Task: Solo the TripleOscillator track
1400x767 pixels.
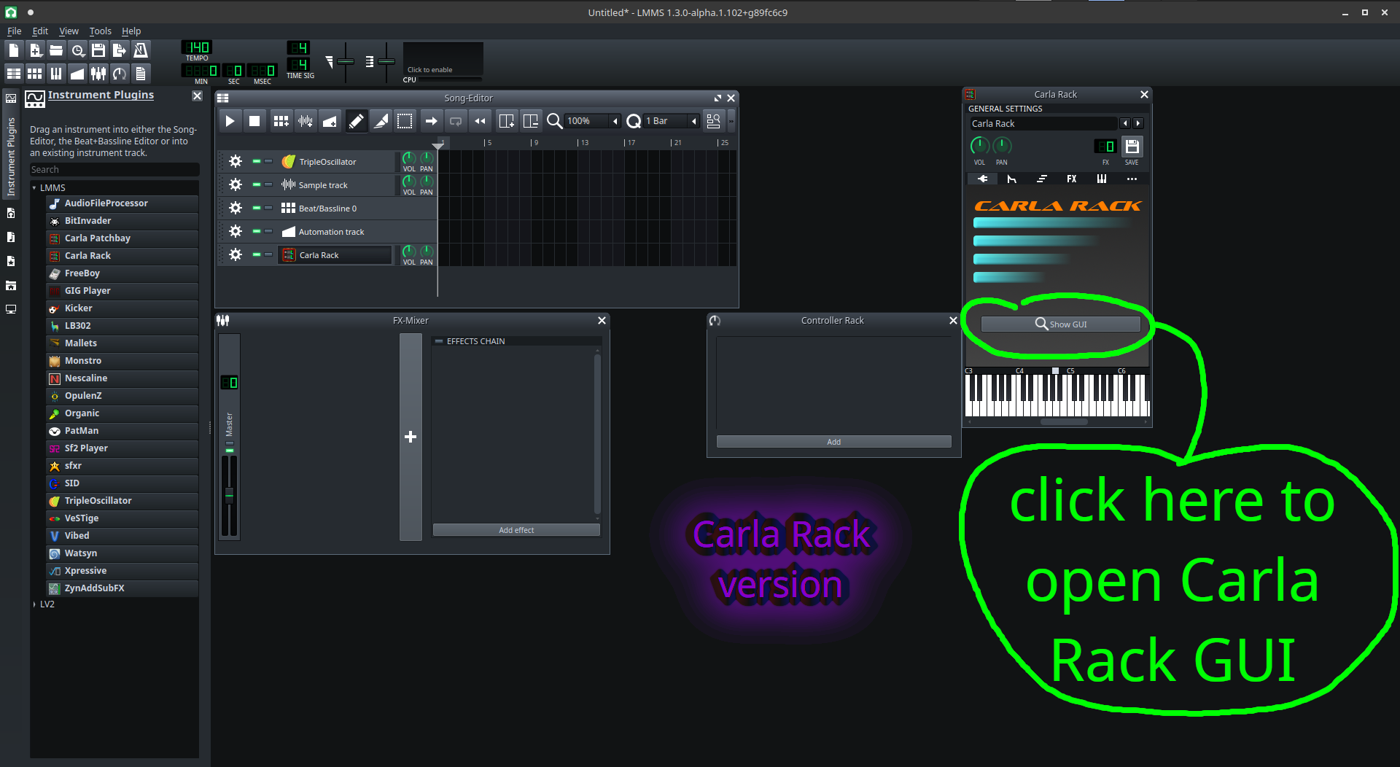Action: coord(268,161)
